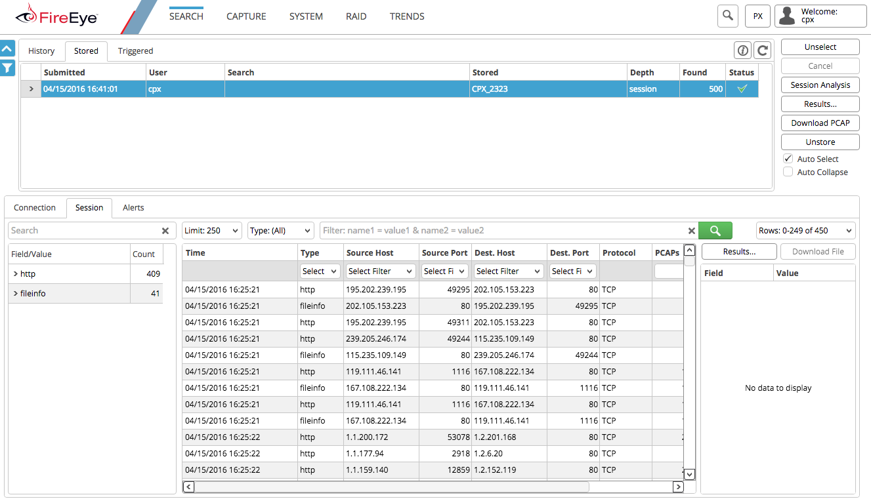Click the green checkmark status icon

point(742,89)
